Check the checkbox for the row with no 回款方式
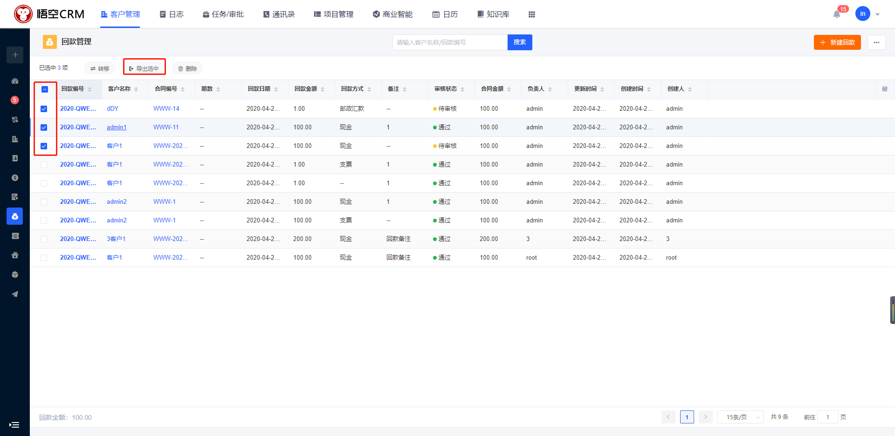 point(44,183)
